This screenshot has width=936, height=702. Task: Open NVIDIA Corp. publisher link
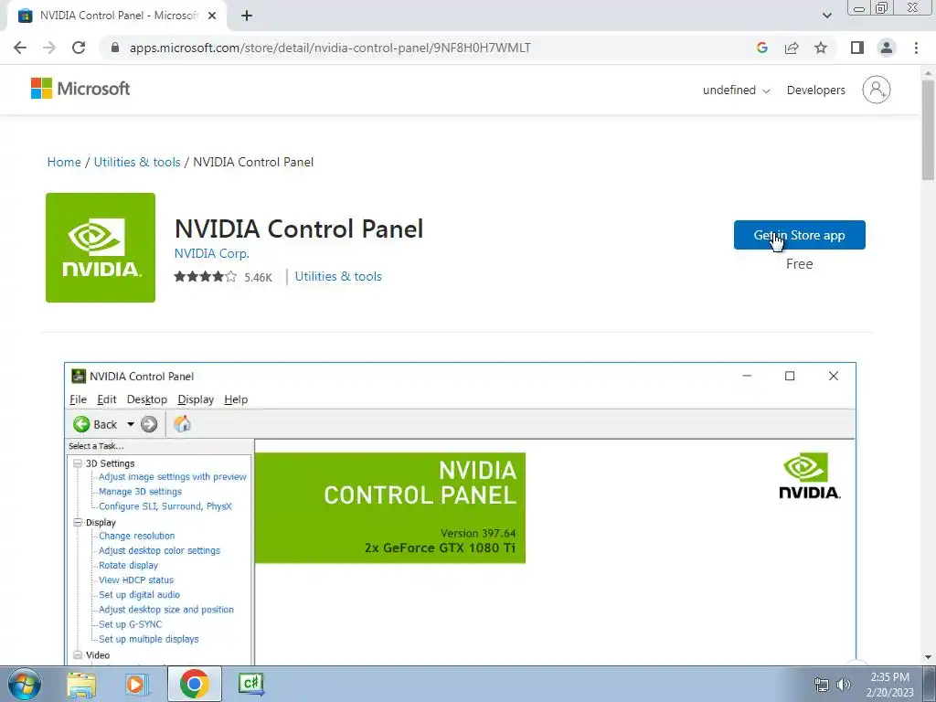tap(211, 254)
